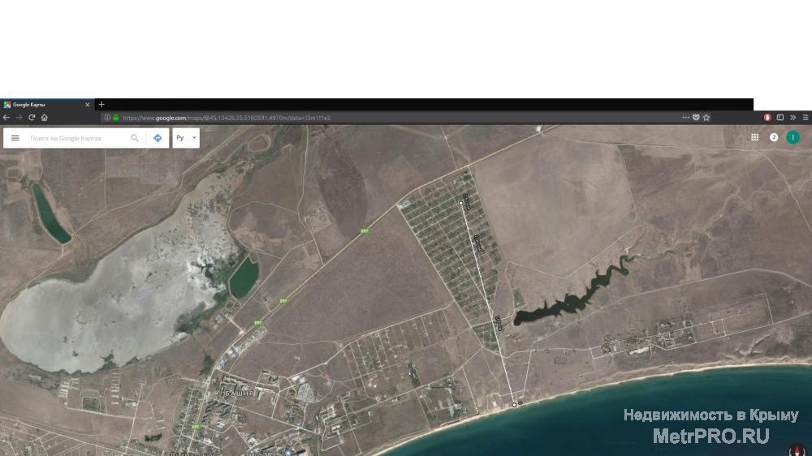The width and height of the screenshot is (812, 456).
Task: Close the Google Карты tab
Action: tap(87, 105)
